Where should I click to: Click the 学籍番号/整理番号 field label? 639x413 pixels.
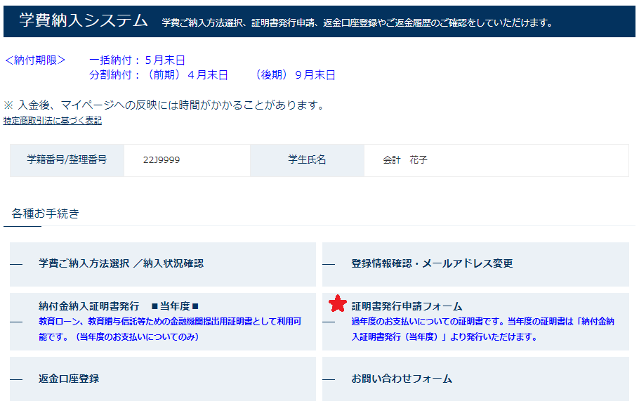pyautogui.click(x=67, y=160)
